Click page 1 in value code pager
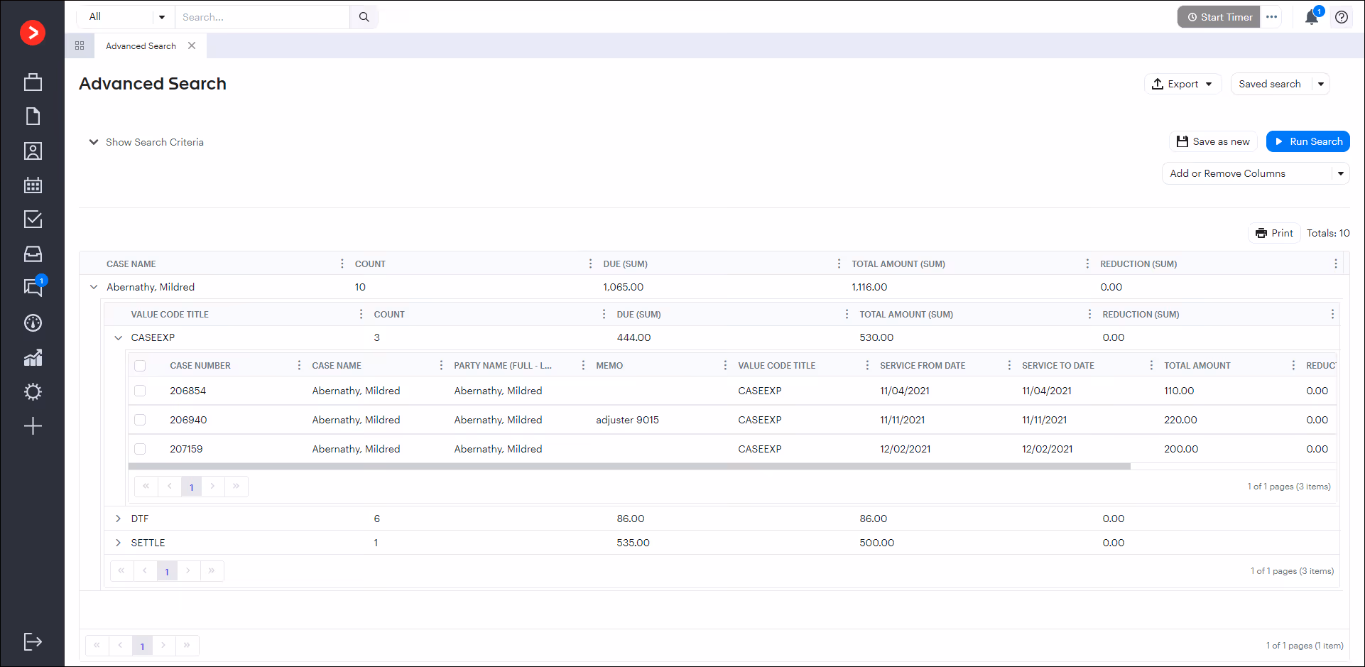The image size is (1365, 667). click(167, 571)
